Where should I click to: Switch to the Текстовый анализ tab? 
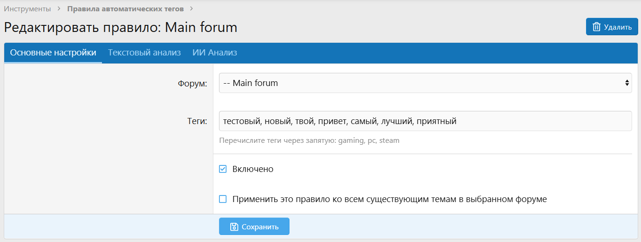coord(144,53)
